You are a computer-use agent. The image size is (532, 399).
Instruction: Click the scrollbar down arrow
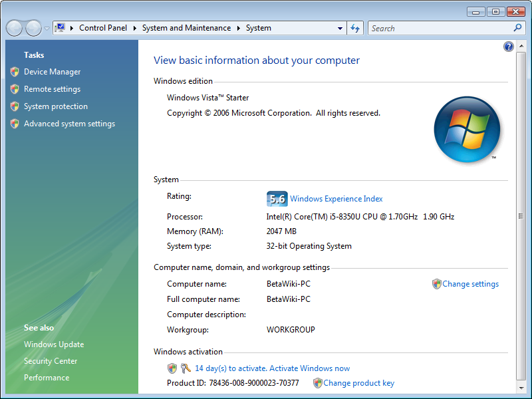(521, 388)
